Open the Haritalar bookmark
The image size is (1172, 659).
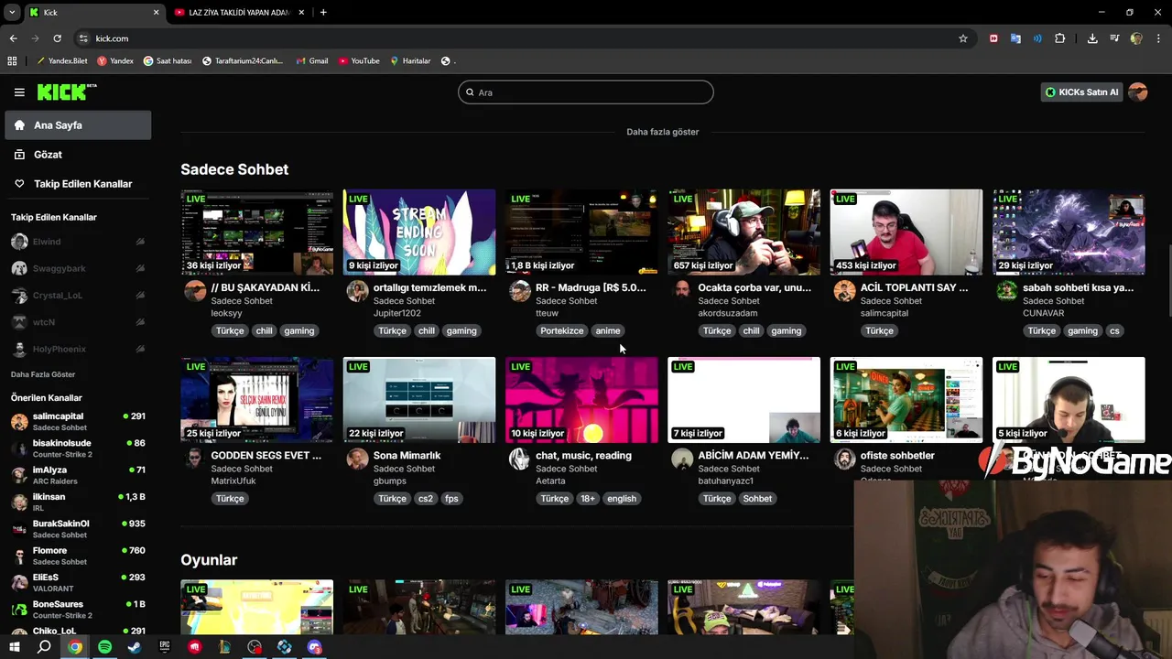tap(410, 61)
